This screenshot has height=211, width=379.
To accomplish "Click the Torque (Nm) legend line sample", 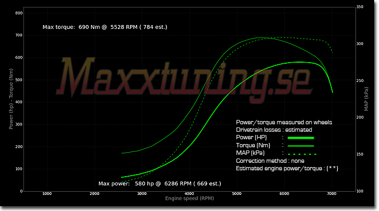I will tap(301, 146).
